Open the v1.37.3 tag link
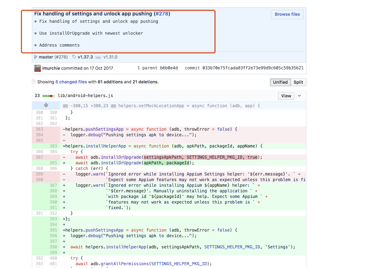 pos(85,57)
